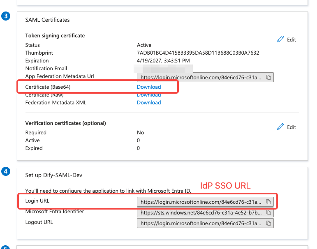Click the Token signing certificate heading
The width and height of the screenshot is (317, 249).
coord(55,36)
